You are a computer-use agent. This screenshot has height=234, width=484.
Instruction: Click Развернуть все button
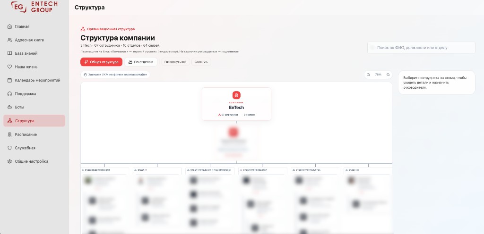(x=175, y=62)
